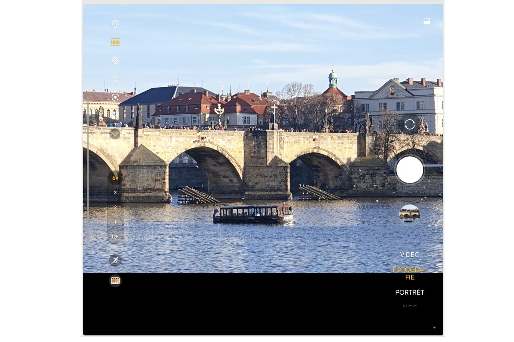Image resolution: width=514 pixels, height=342 pixels.
Task: Toggle the flash off icon
Action: coord(115,79)
